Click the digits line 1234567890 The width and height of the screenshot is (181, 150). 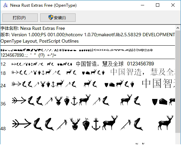[28, 55]
